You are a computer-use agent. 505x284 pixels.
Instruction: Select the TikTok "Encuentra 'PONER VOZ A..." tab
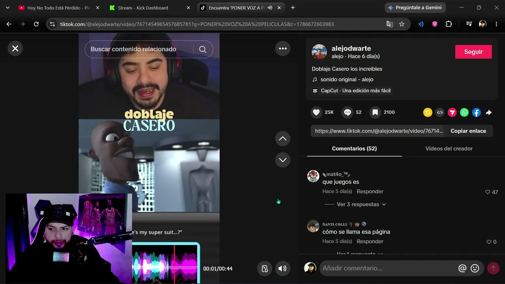tap(237, 8)
